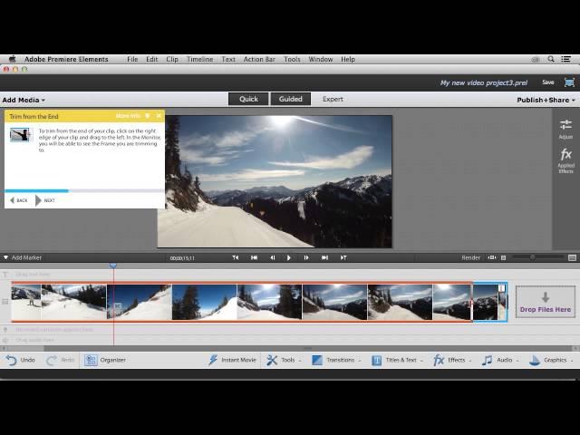Expand the Publish+Share dropdown
580x435 pixels.
point(546,100)
